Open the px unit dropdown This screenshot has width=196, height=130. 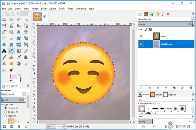coord(51,127)
